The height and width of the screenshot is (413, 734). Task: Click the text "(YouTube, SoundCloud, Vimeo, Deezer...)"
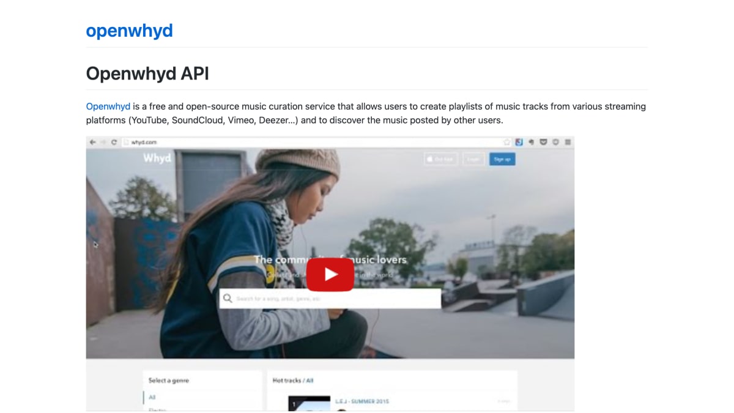(213, 120)
